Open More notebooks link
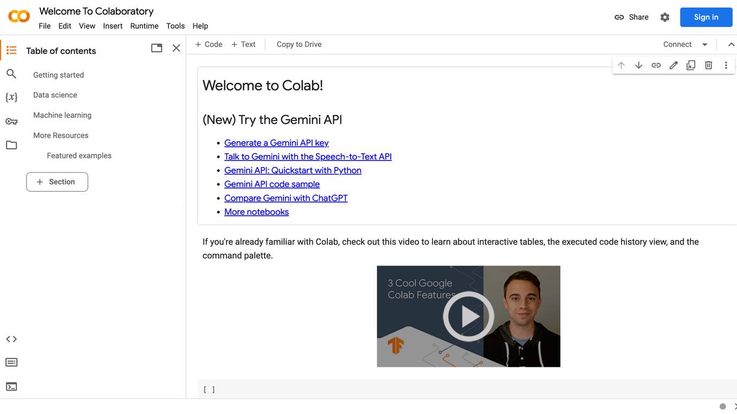The width and height of the screenshot is (737, 414). pyautogui.click(x=256, y=212)
